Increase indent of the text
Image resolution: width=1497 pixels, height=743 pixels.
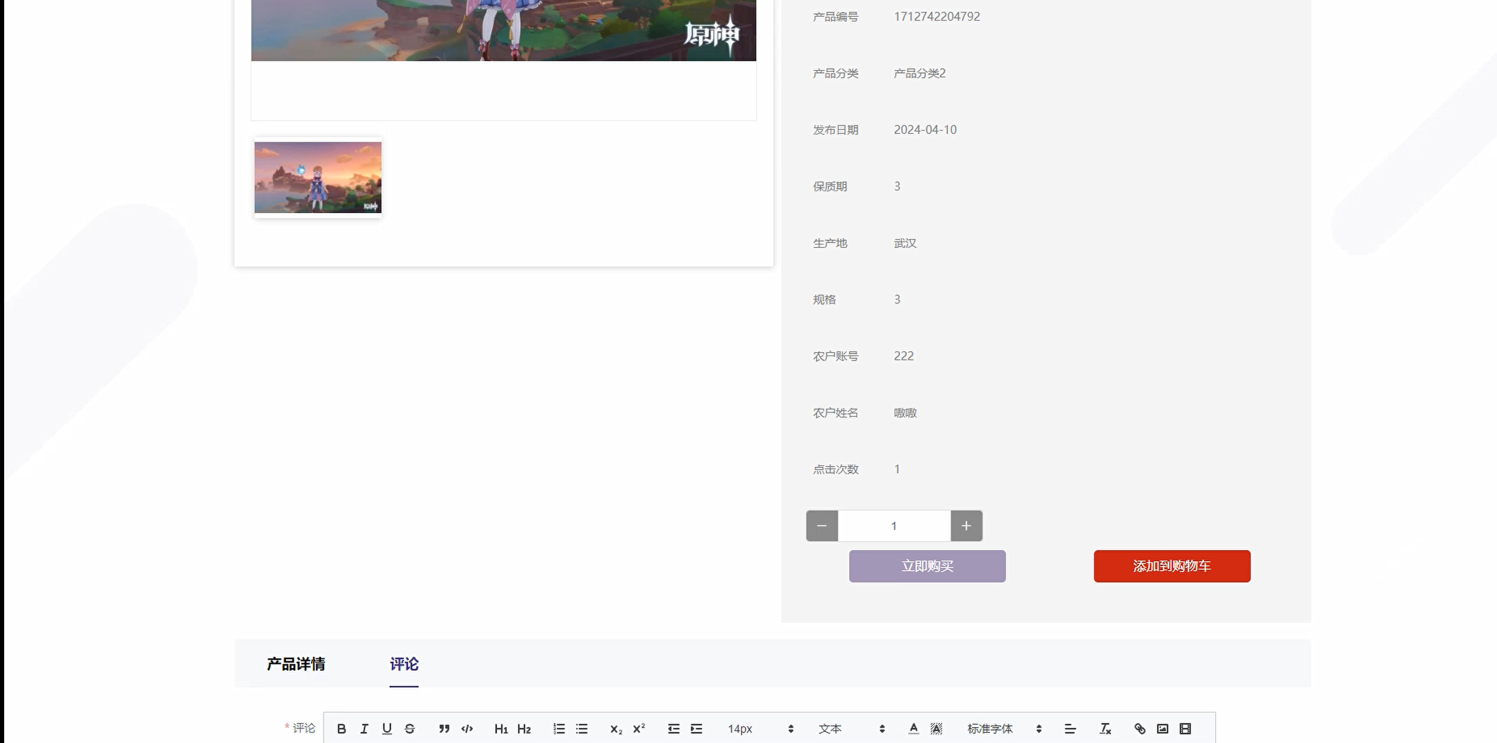[696, 728]
